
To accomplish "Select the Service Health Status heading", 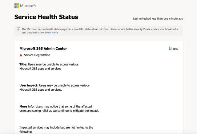I will tap(46, 17).
